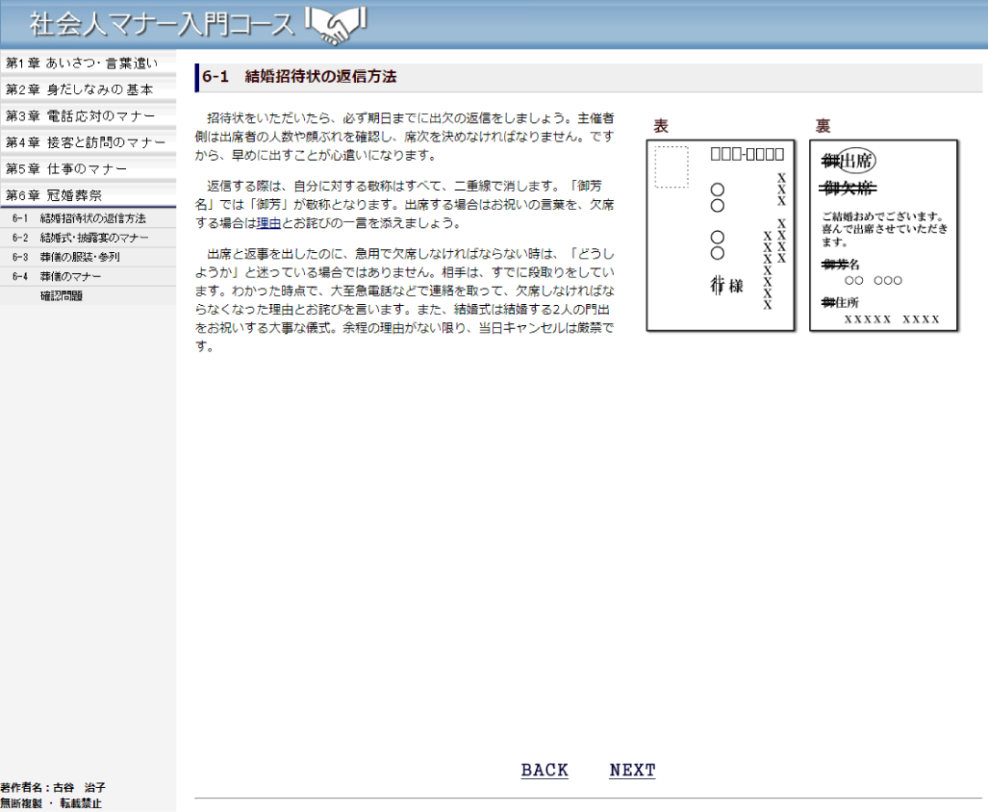The image size is (988, 812).
Task: Open the 確認問題 quiz item
Action: (62, 295)
